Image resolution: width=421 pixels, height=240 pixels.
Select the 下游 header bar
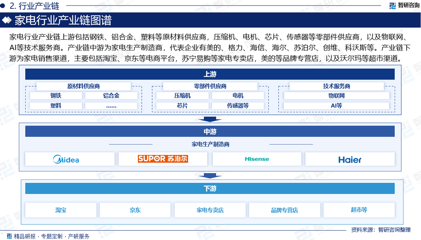210,189
